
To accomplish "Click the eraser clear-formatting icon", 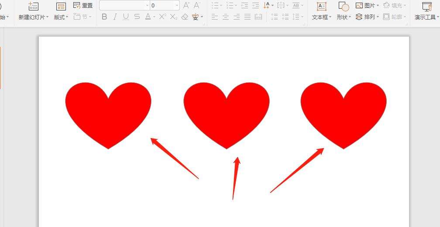I will (x=185, y=17).
